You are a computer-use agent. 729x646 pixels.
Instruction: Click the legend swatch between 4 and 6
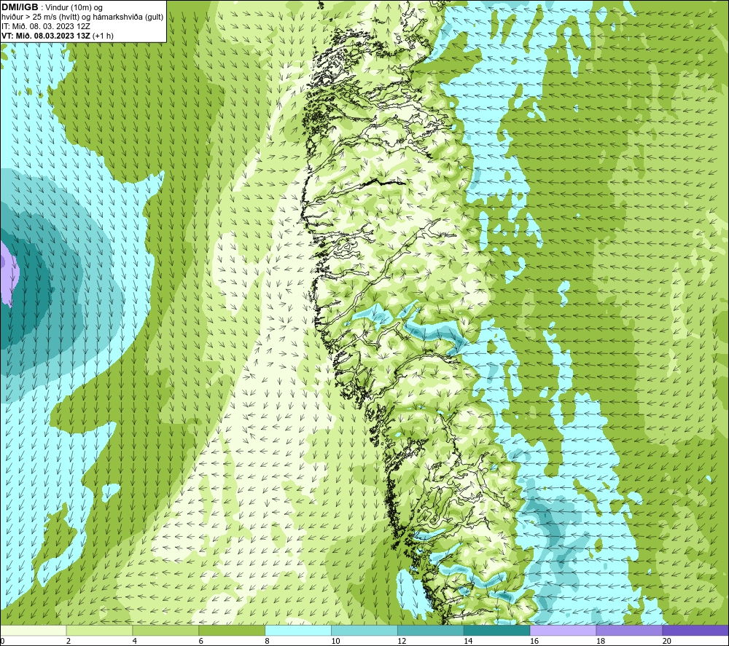(165, 631)
